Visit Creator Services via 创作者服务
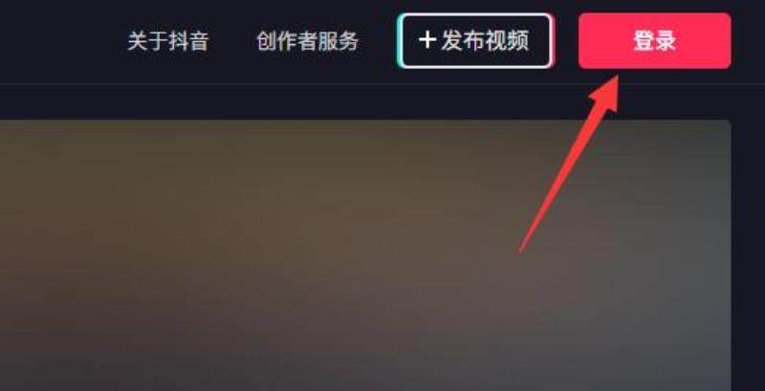The image size is (765, 391). pos(307,41)
